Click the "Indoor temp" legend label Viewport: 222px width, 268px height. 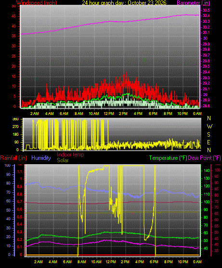[x=70, y=155]
